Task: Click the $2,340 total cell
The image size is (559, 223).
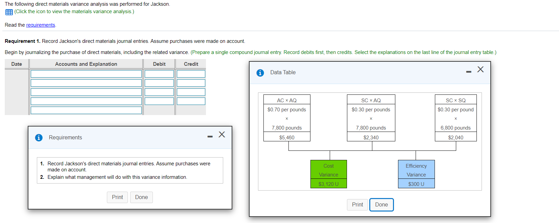Action: coord(371,137)
